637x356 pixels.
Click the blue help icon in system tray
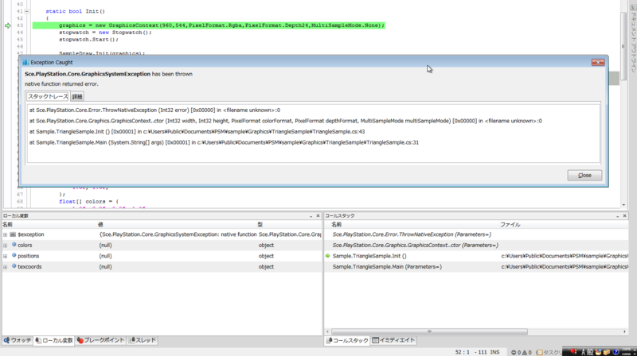[616, 352]
